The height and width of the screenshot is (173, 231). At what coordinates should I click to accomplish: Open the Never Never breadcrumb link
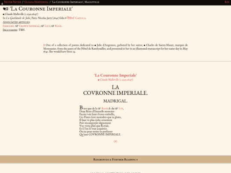(12, 2)
